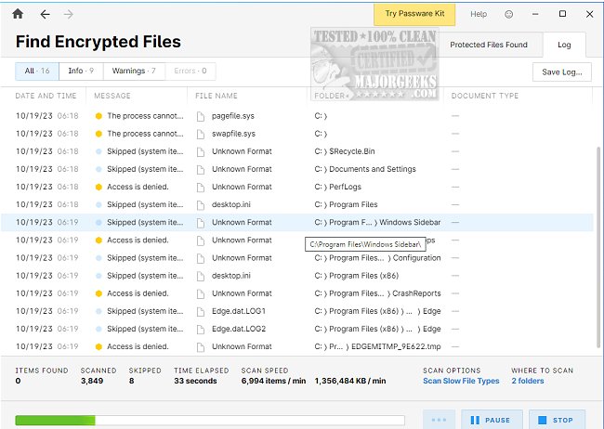Click the Windows Sidebar folder cell
Image resolution: width=604 pixels, height=429 pixels.
(x=377, y=222)
